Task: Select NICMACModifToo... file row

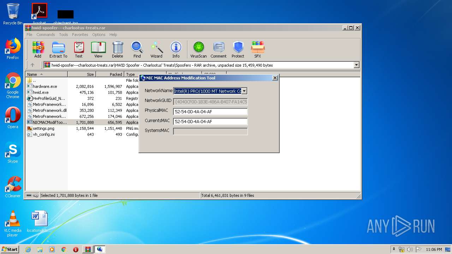Action: click(x=82, y=122)
